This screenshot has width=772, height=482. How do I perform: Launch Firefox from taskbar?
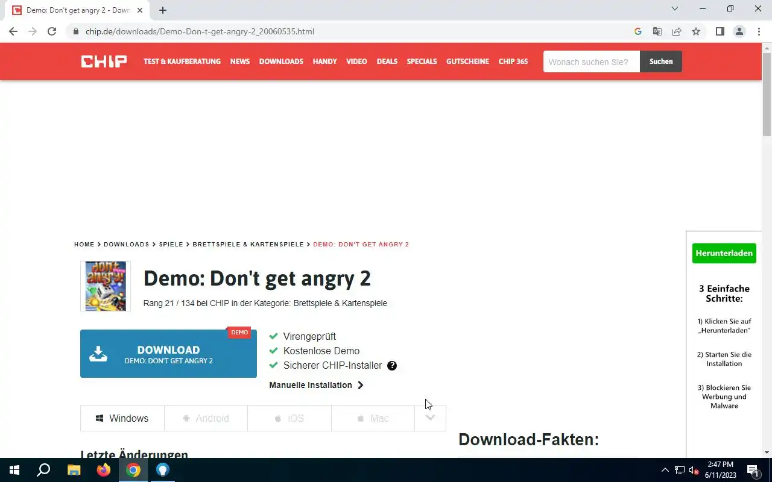pos(104,470)
